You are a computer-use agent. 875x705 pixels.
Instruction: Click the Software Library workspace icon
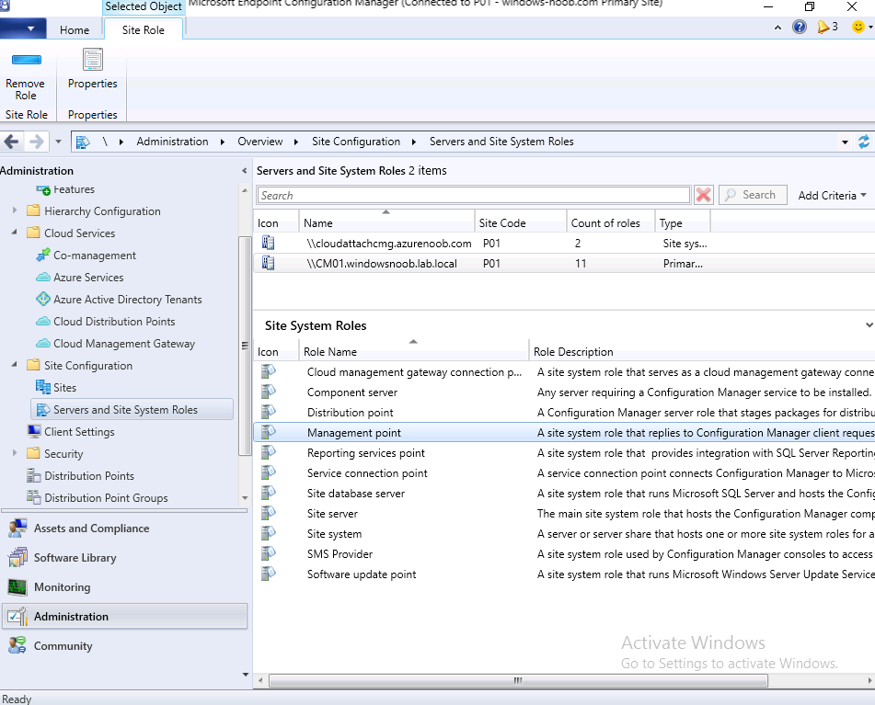click(x=17, y=557)
